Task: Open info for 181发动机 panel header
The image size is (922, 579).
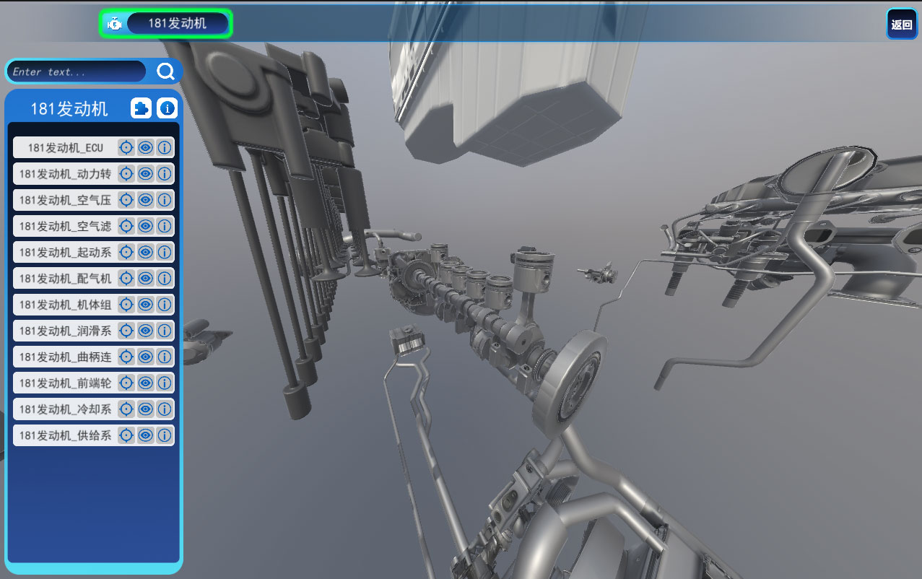Action: coord(168,109)
